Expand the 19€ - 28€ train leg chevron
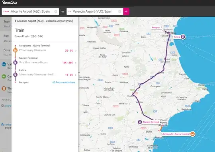The width and height of the screenshot is (215, 152). pyautogui.click(x=76, y=63)
